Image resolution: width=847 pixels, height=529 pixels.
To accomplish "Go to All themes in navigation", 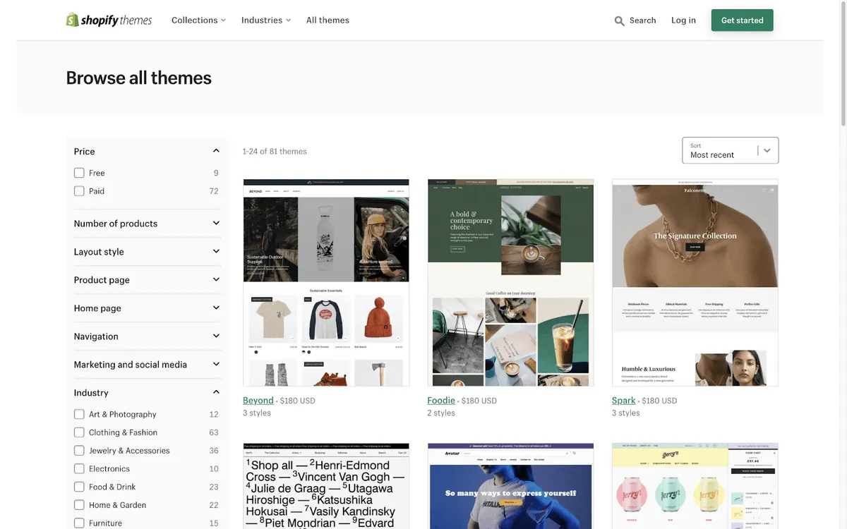I will [x=328, y=20].
